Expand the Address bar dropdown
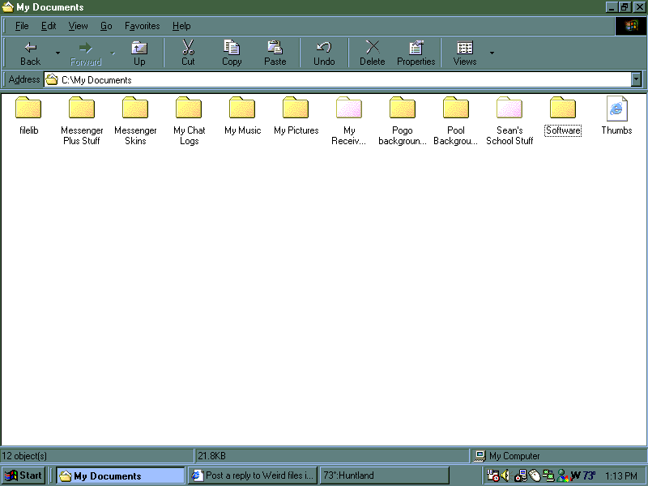648x486 pixels. (636, 79)
